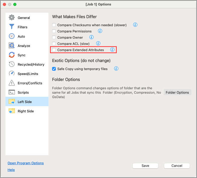Click info icon beside Compare Checksums

coord(135,25)
